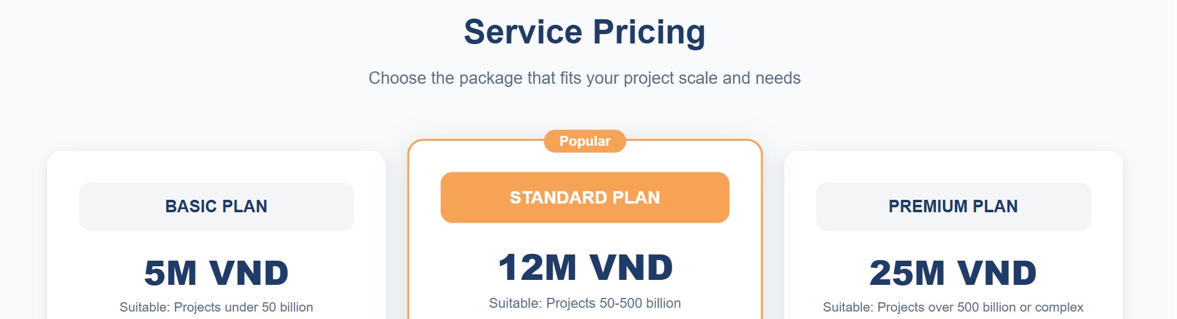Viewport: 1177px width, 319px height.
Task: Click 'Projects 50-500 billion' description
Action: click(613, 303)
